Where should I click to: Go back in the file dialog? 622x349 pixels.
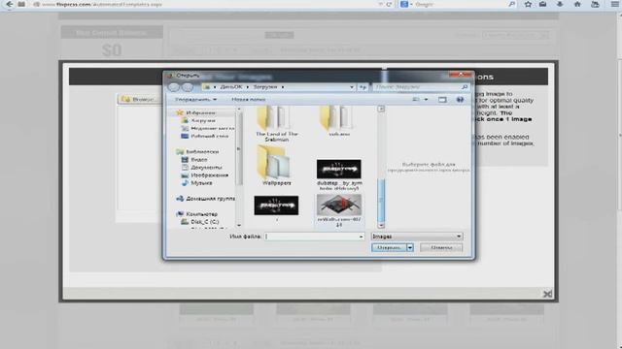(174, 87)
